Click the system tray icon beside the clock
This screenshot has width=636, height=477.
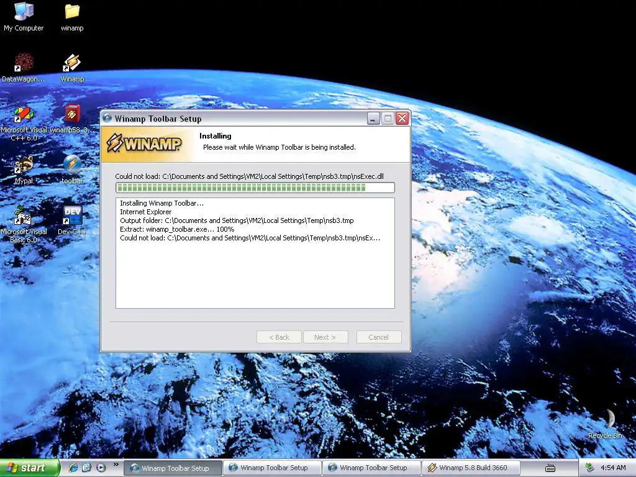(x=589, y=468)
